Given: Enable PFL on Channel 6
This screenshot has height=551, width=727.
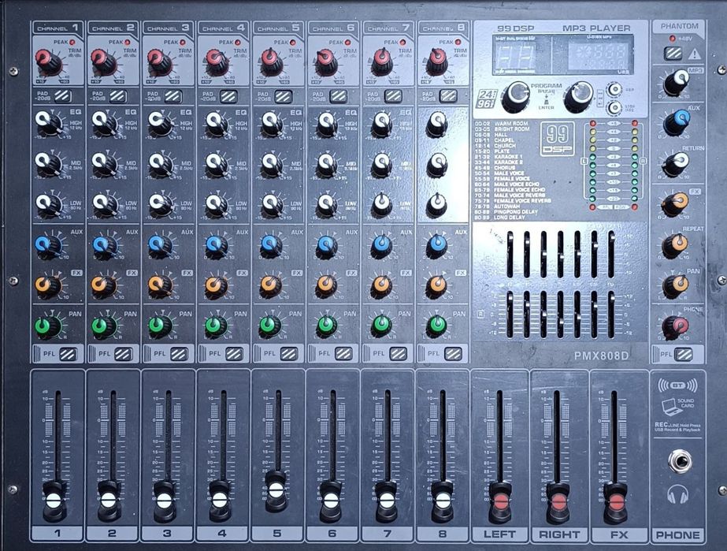Looking at the screenshot, I should [x=343, y=354].
